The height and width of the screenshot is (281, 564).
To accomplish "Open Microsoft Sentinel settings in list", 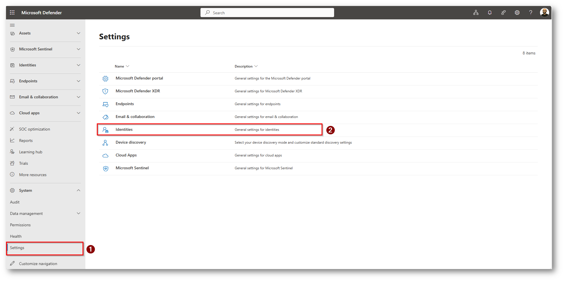I will click(x=132, y=168).
